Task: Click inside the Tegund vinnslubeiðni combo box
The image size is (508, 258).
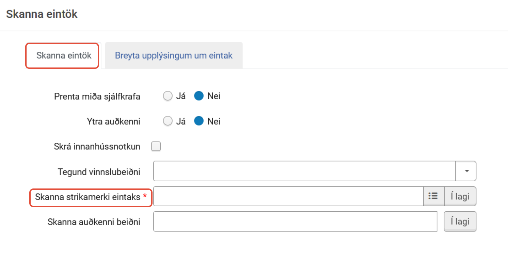Action: (304, 171)
